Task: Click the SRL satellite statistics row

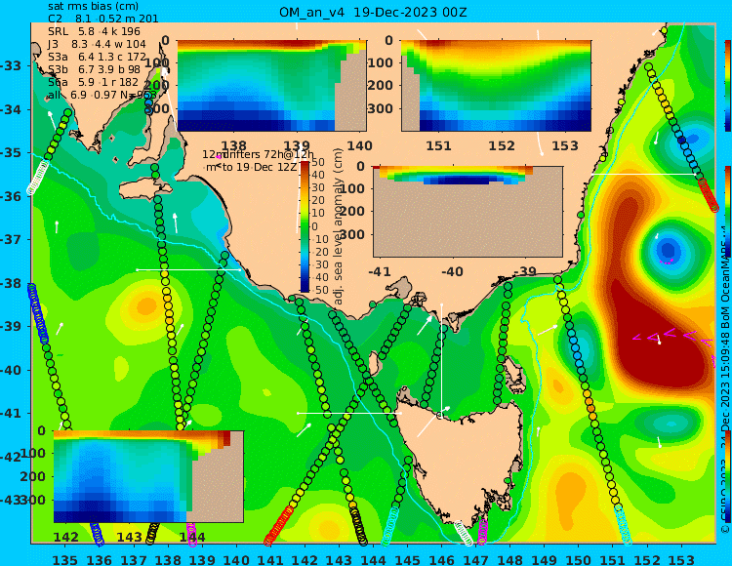Action: point(95,31)
